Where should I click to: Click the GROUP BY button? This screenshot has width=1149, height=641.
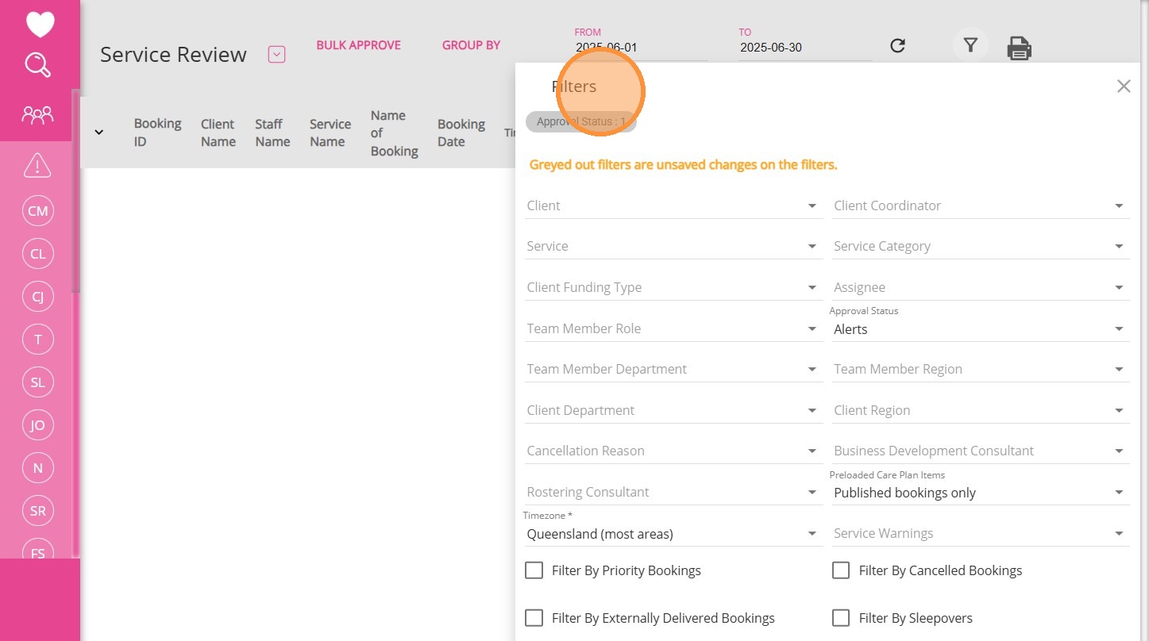click(471, 45)
